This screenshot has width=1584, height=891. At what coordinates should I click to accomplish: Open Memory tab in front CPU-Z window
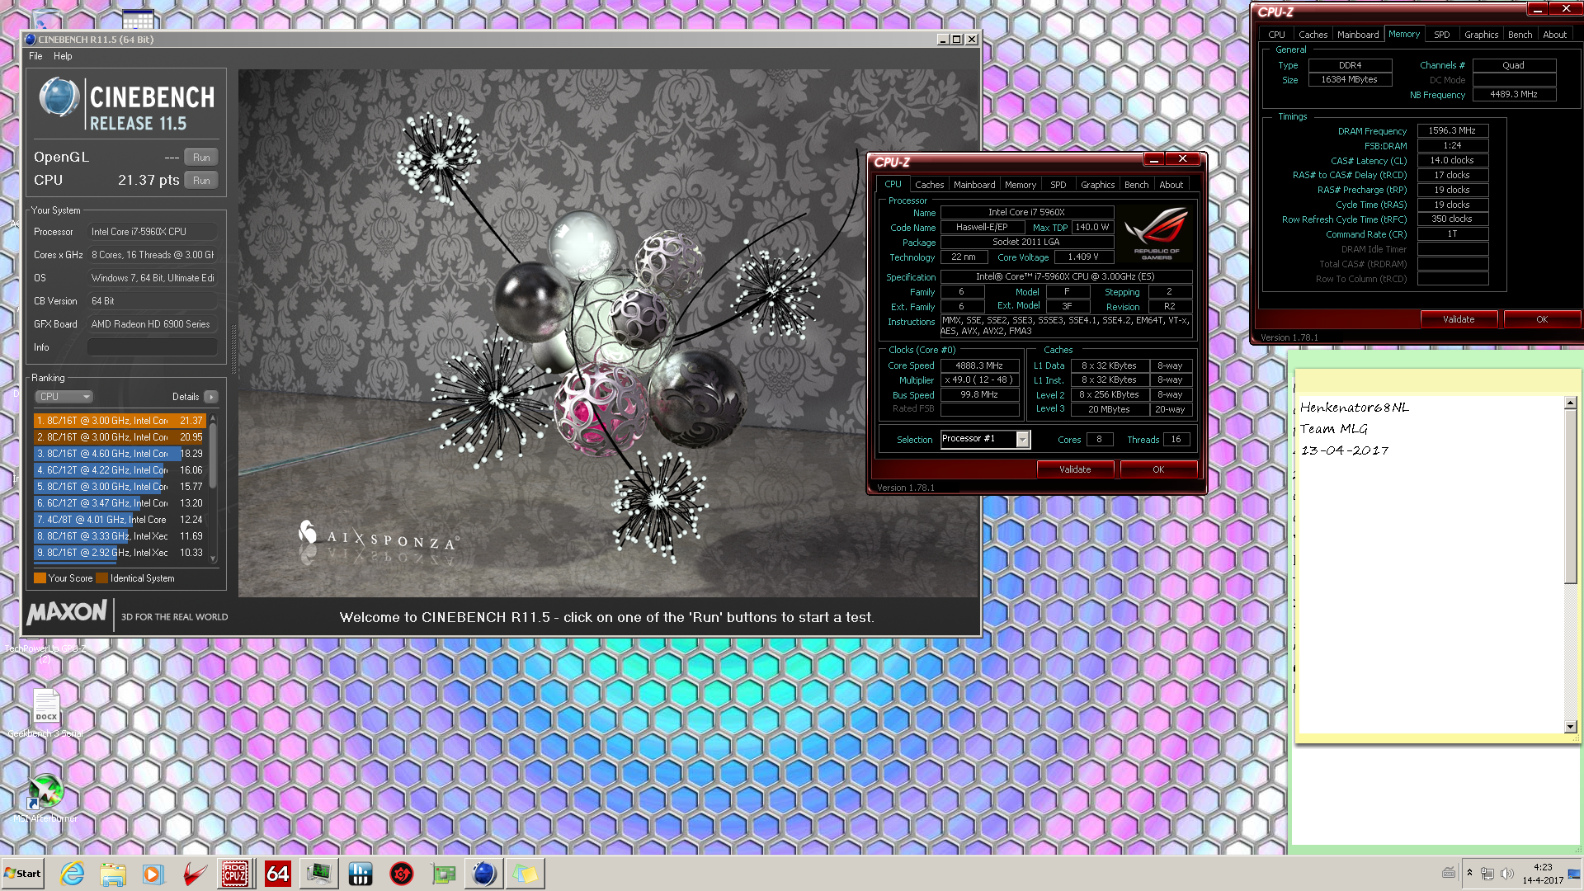click(x=1021, y=185)
